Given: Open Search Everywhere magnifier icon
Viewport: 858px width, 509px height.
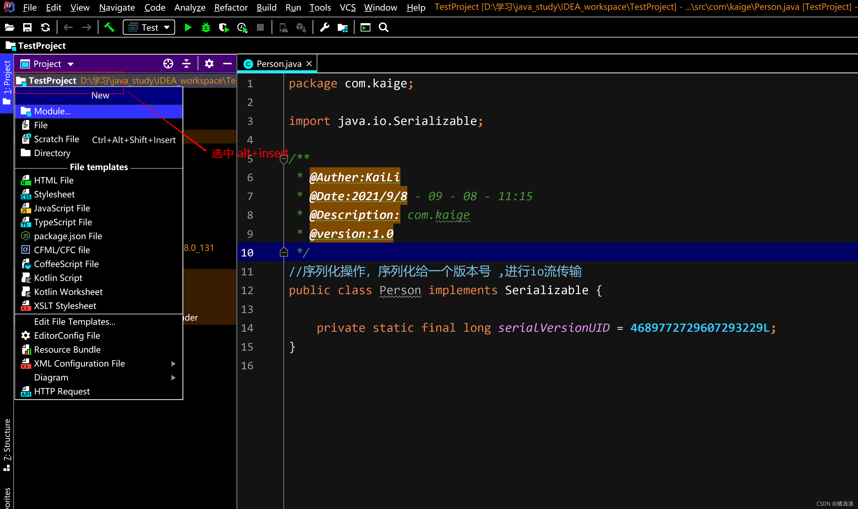Looking at the screenshot, I should 383,27.
